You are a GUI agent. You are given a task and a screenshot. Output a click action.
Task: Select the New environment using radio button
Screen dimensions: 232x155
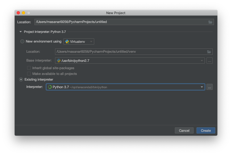[x=22, y=41]
